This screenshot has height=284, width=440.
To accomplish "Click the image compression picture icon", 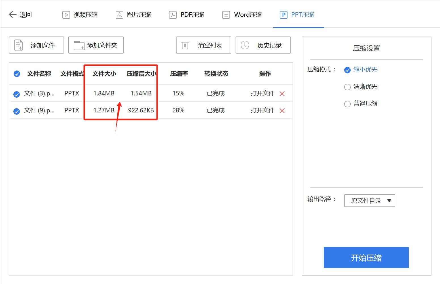I will point(119,15).
